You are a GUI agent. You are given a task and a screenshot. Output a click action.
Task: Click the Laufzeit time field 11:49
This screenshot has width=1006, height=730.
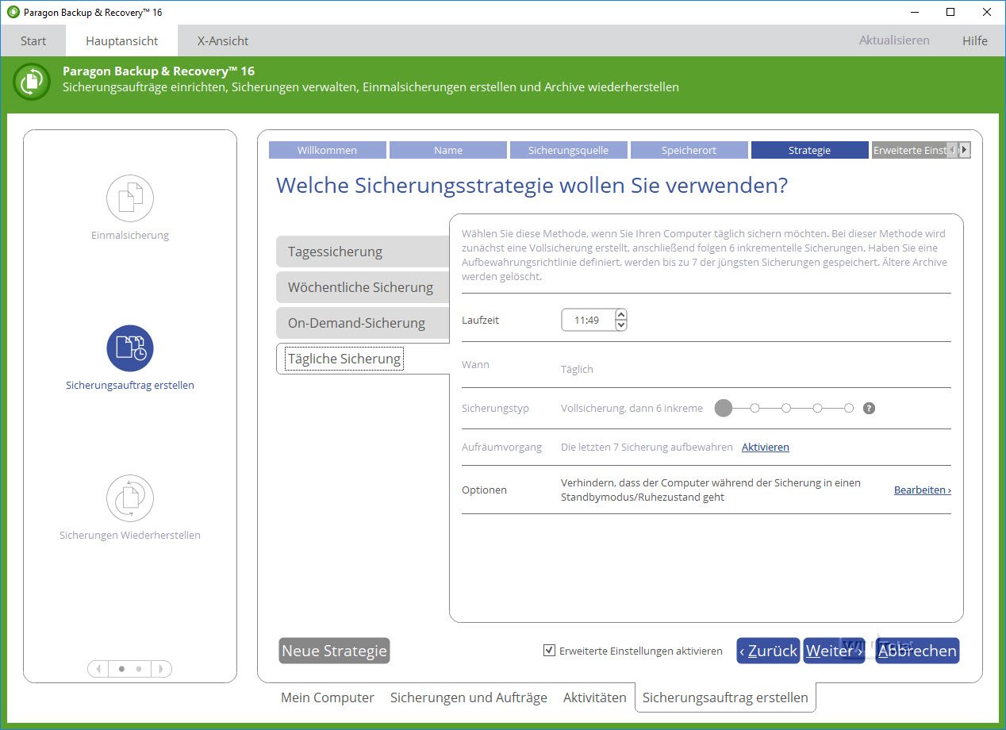(587, 321)
